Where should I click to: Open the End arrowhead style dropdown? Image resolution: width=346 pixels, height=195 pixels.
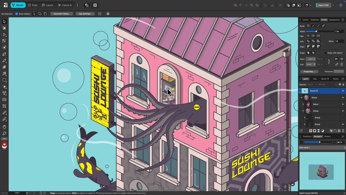tap(310, 64)
